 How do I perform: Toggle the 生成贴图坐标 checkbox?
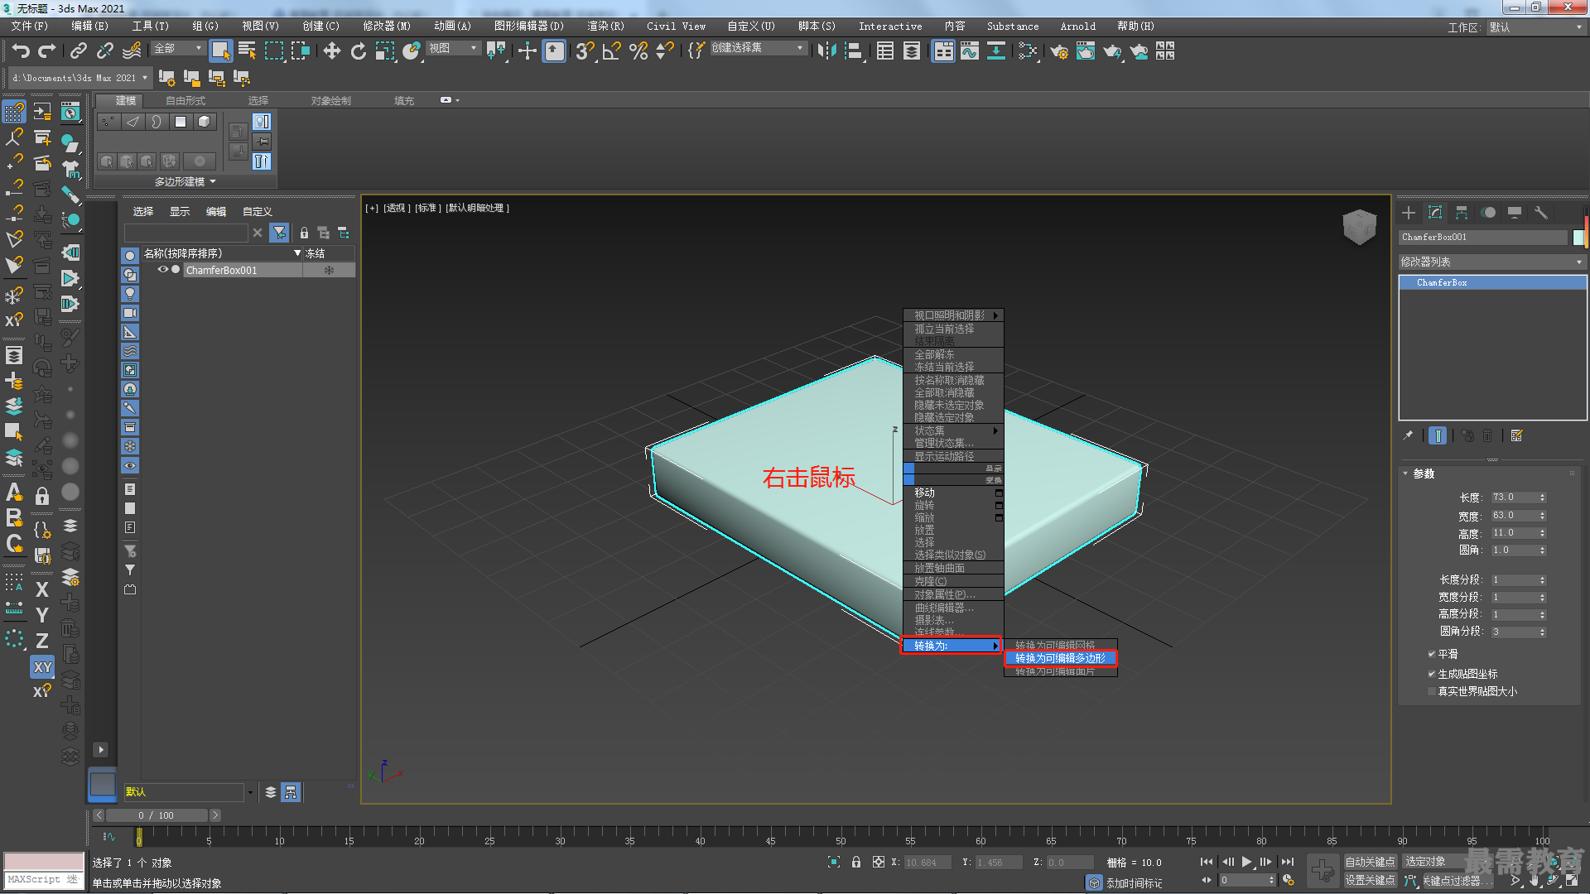pos(1431,674)
